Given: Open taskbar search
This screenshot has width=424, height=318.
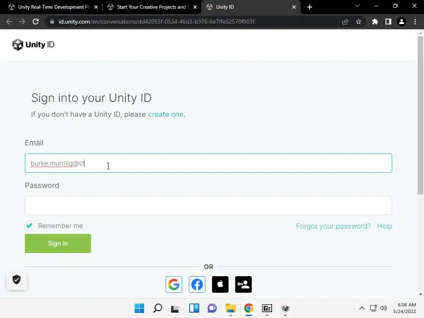Looking at the screenshot, I should click(158, 308).
